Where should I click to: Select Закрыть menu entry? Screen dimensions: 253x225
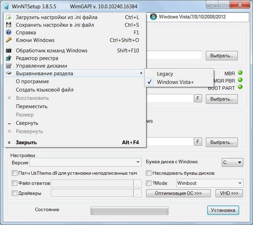[x=75, y=142]
